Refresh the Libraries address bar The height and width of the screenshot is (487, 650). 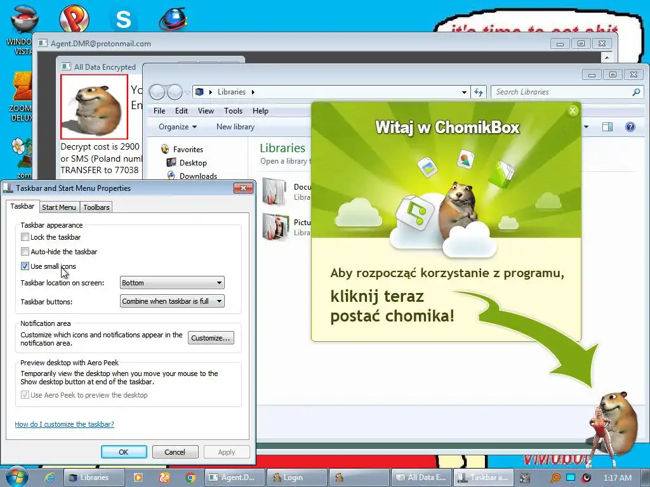coord(479,92)
